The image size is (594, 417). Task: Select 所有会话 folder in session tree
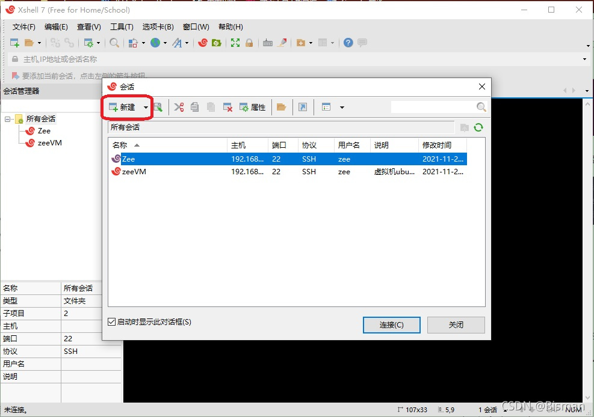point(40,119)
